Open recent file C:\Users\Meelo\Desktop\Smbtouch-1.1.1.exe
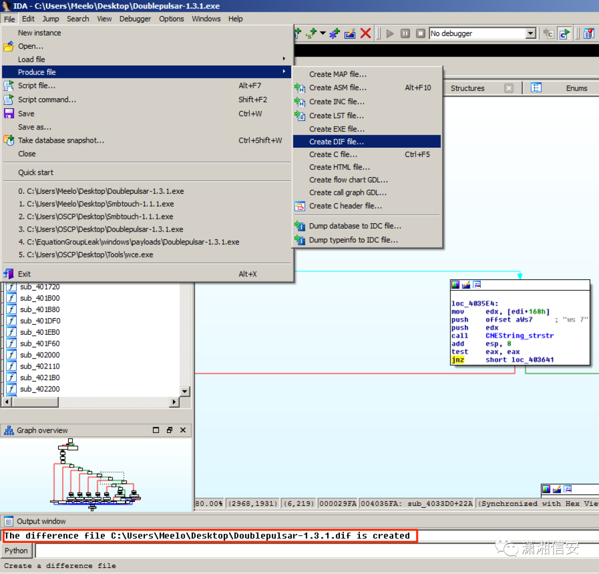Screen dimensions: 599x574 click(146, 204)
